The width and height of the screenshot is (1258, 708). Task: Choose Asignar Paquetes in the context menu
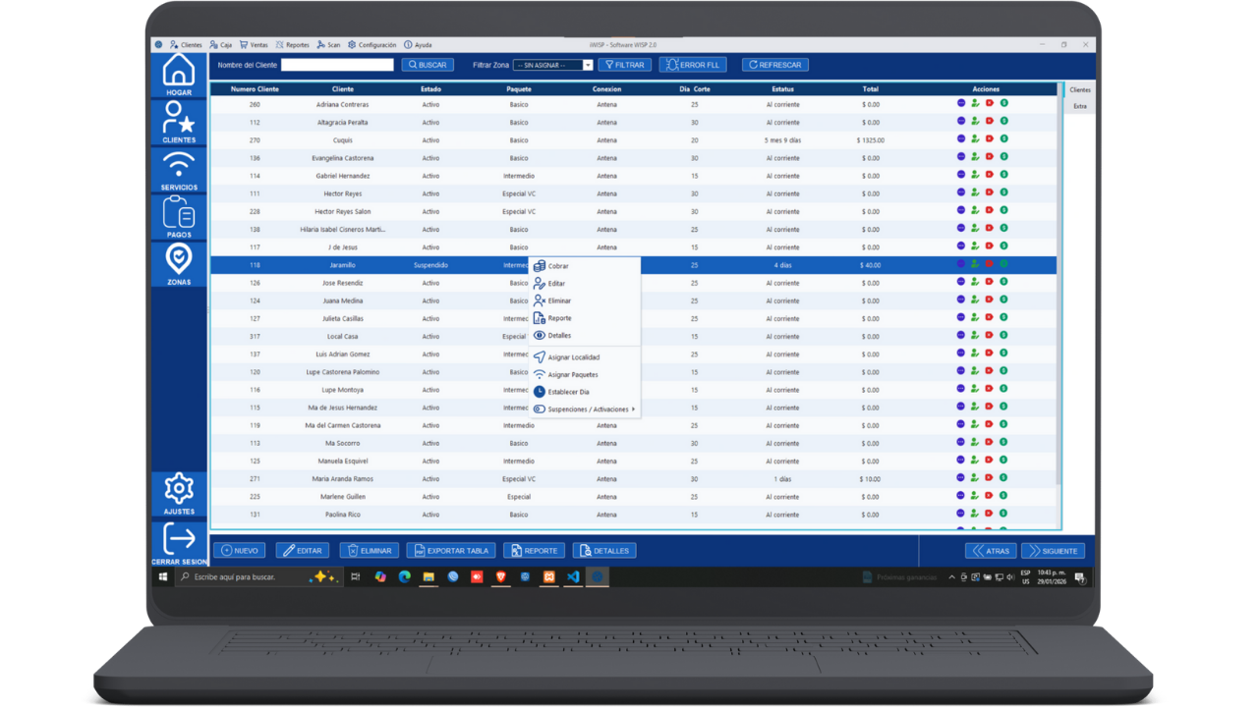pyautogui.click(x=572, y=375)
